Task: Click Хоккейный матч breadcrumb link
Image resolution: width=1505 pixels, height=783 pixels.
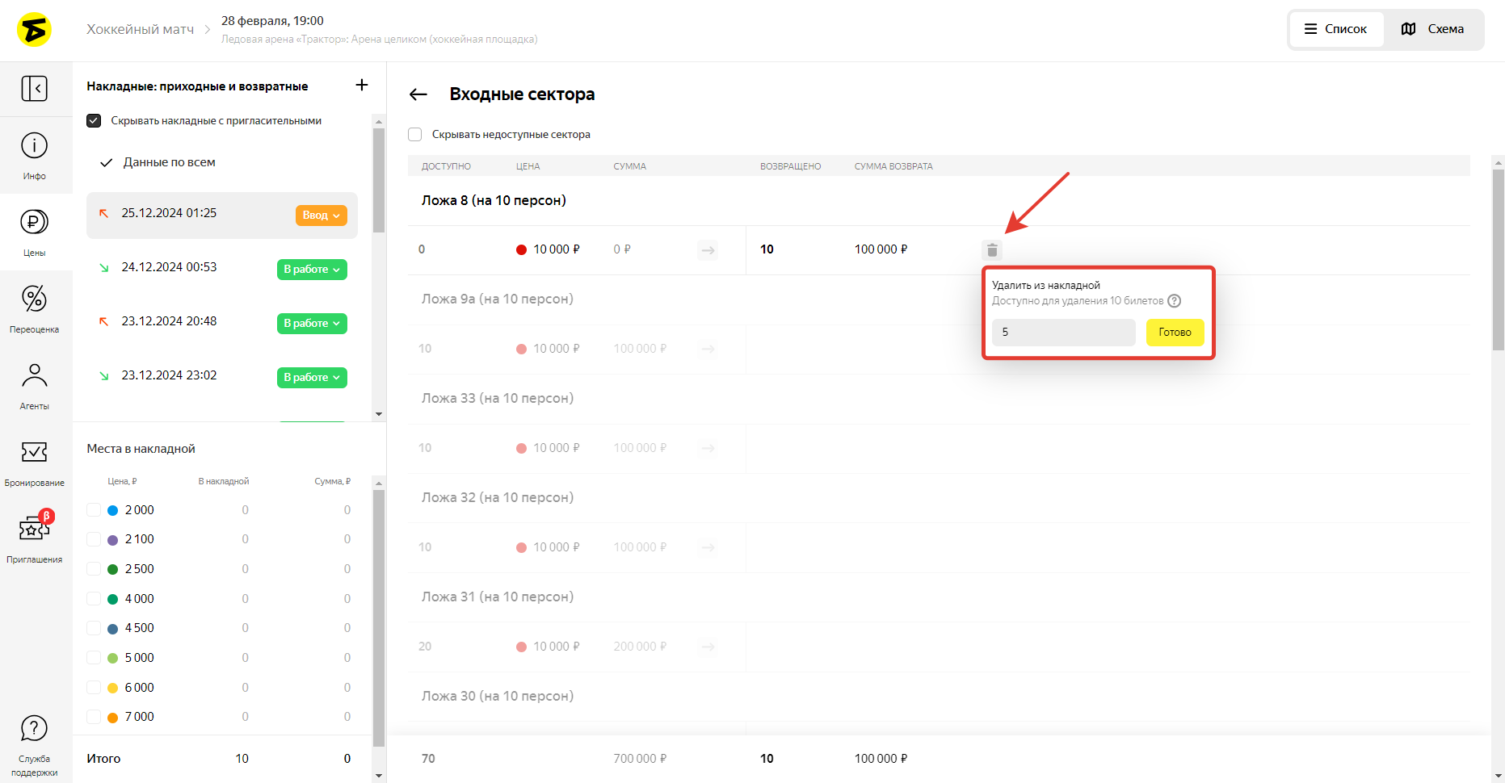Action: (x=140, y=29)
